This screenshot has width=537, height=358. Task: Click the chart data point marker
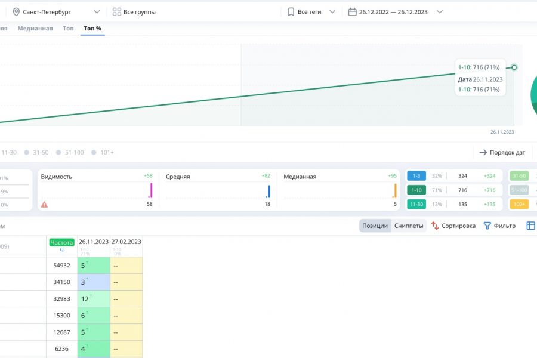pyautogui.click(x=514, y=67)
